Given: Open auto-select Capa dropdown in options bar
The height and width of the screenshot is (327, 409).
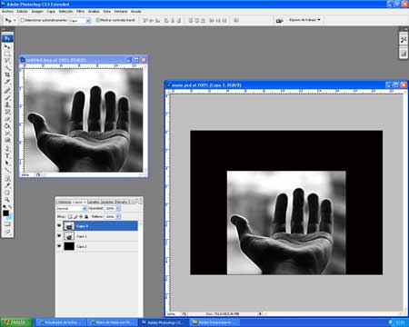Looking at the screenshot, I should 80,21.
